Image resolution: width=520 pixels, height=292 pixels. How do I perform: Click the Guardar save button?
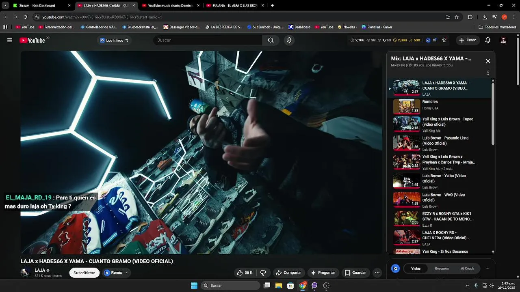tap(355, 273)
